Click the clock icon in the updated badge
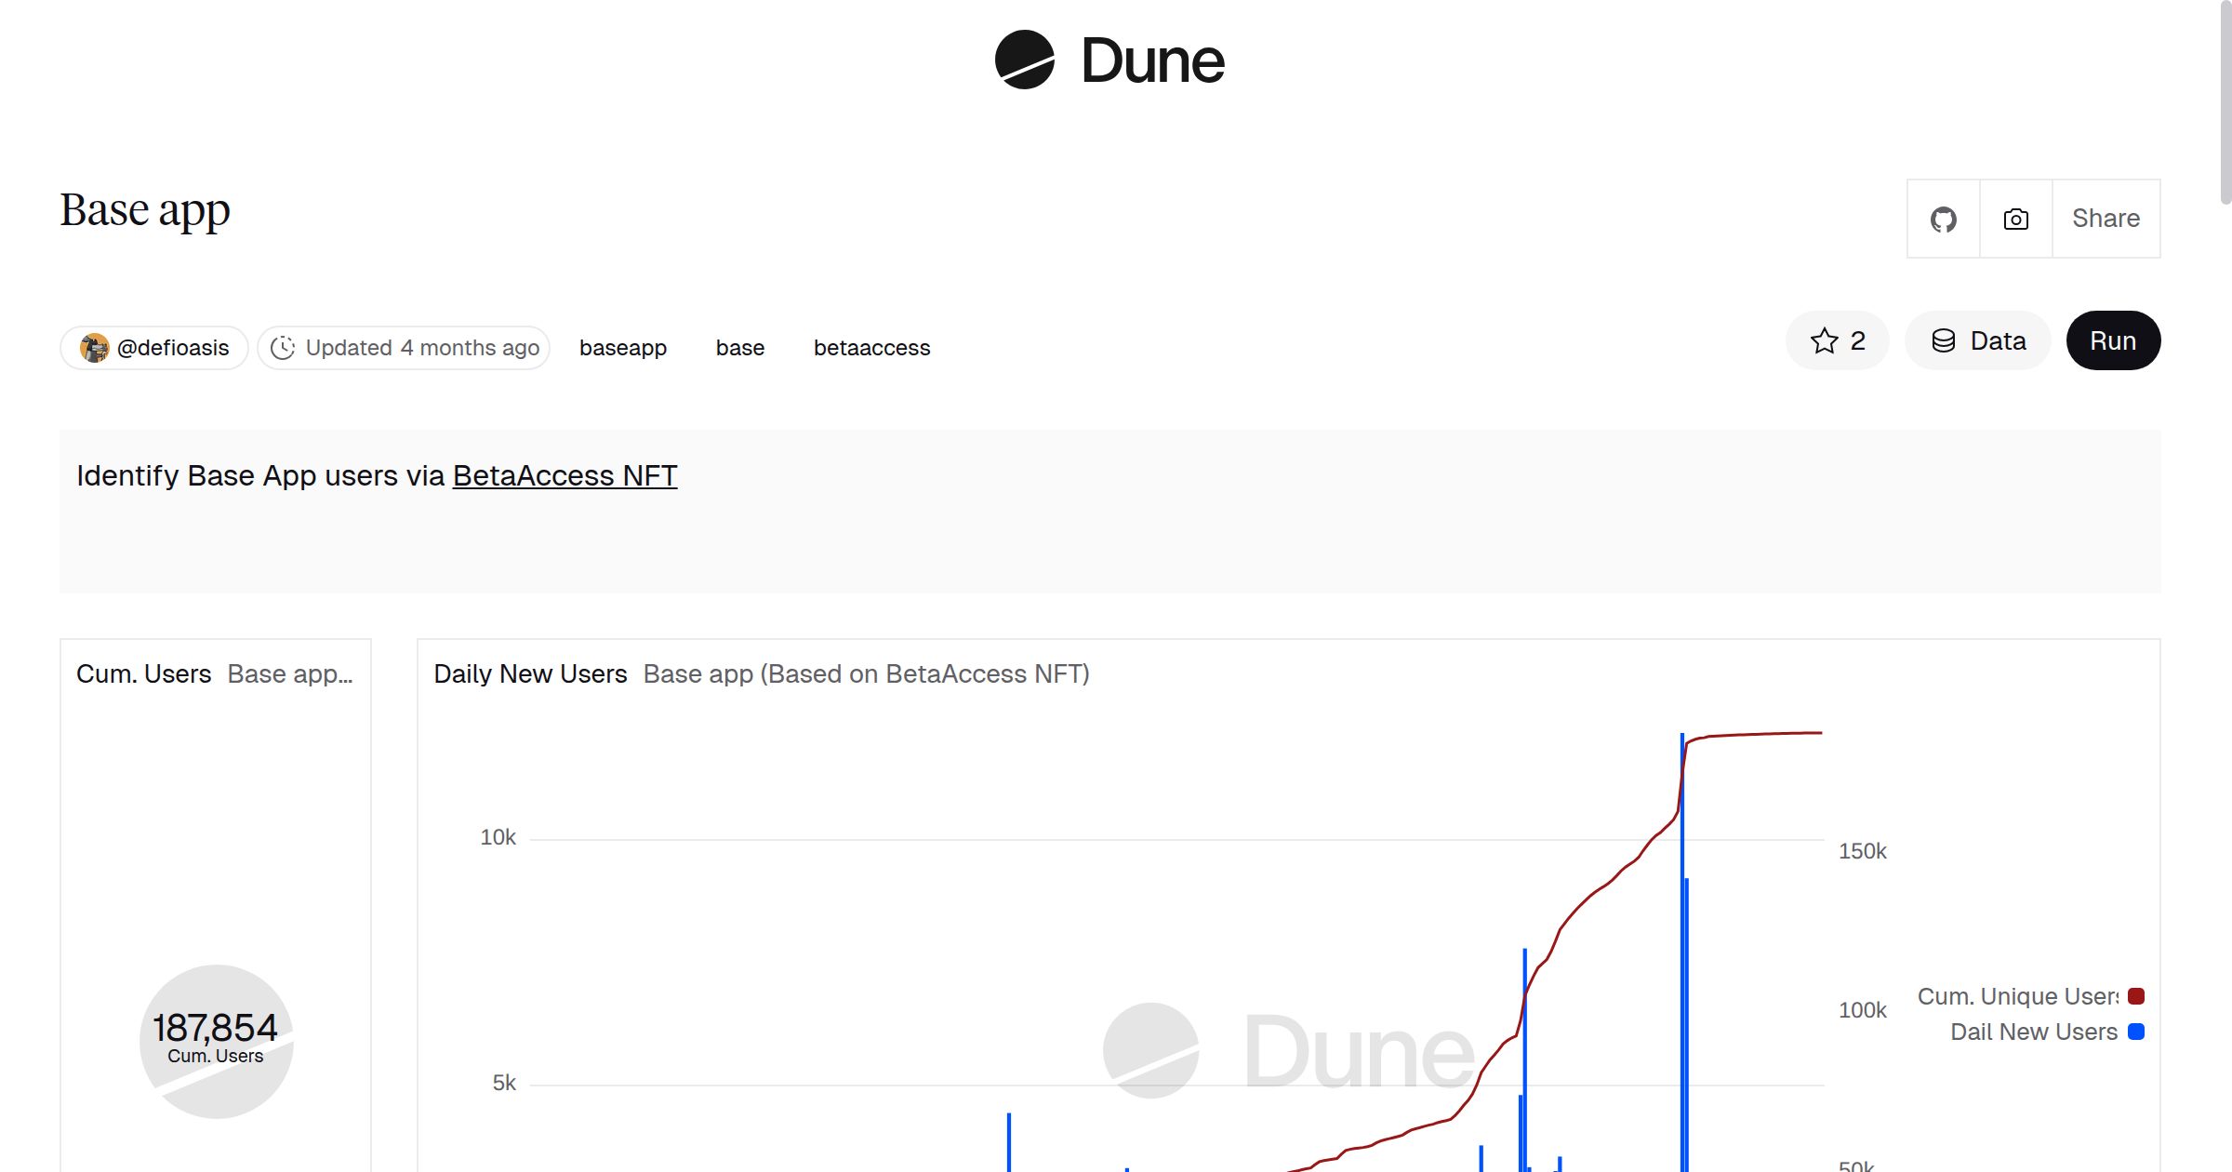2232x1172 pixels. pos(285,347)
